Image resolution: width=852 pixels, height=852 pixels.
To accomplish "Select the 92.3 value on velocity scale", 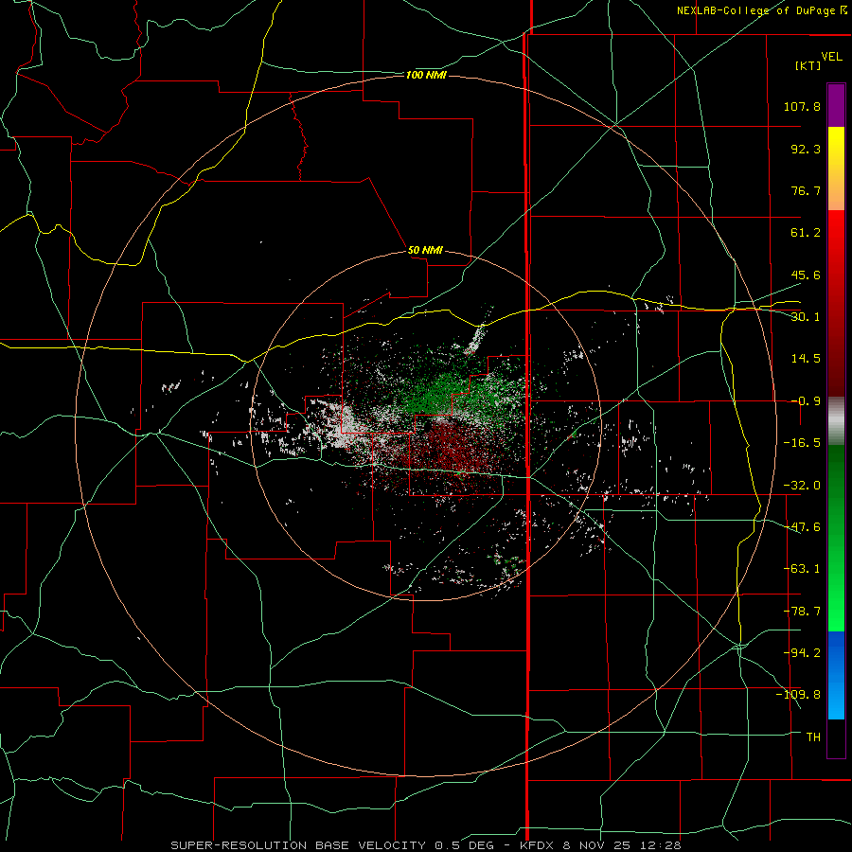I will click(806, 149).
